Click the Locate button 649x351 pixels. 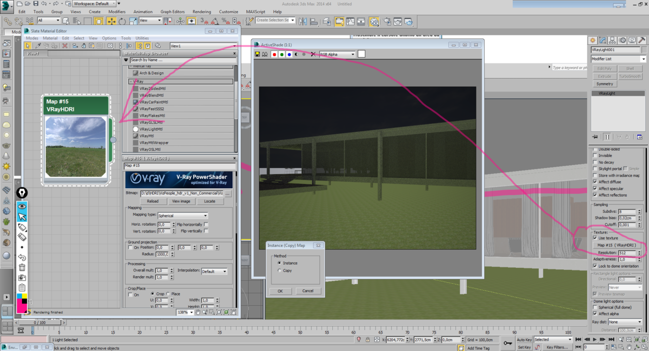click(210, 201)
